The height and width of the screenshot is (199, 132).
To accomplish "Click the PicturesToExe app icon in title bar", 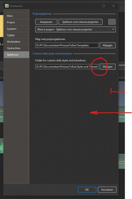I will click(7, 6).
